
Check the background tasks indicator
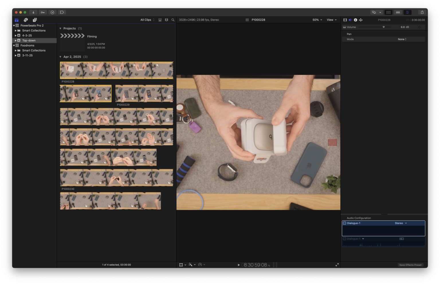coord(52,12)
